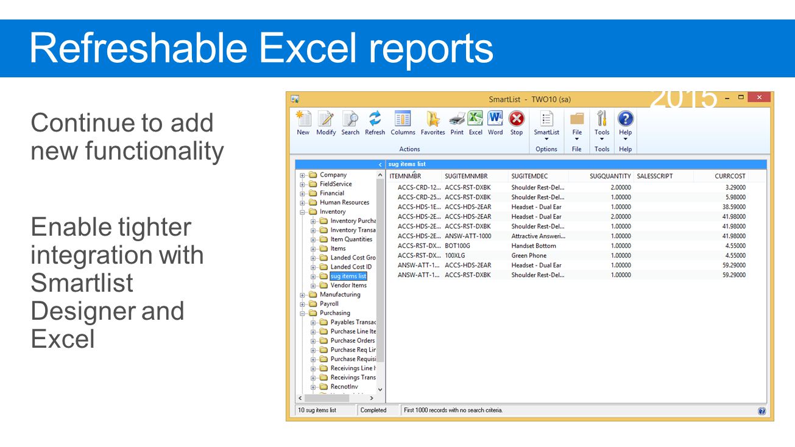Click the tree scroll-down arrow
Viewport: 795px width, 447px height.
click(x=381, y=389)
